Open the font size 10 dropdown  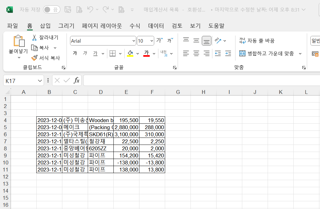pyautogui.click(x=152, y=41)
